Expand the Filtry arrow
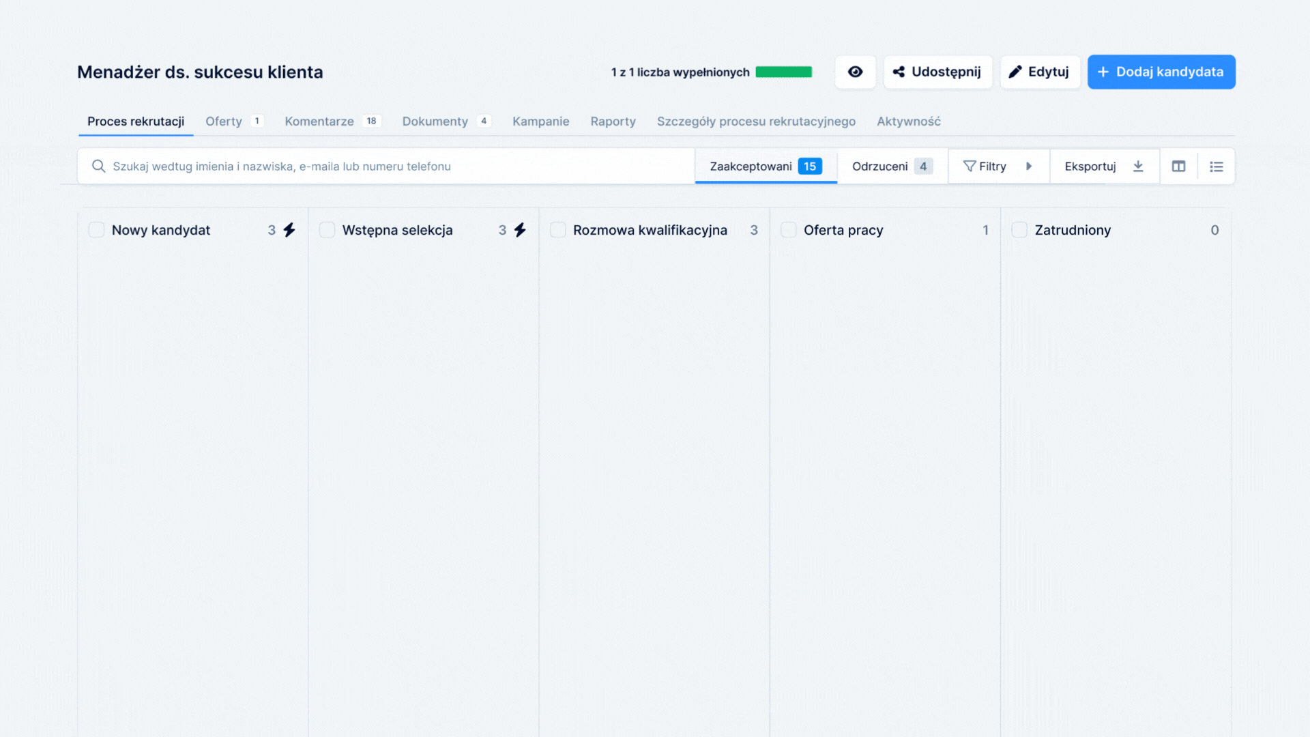The image size is (1310, 737). [x=1029, y=167]
